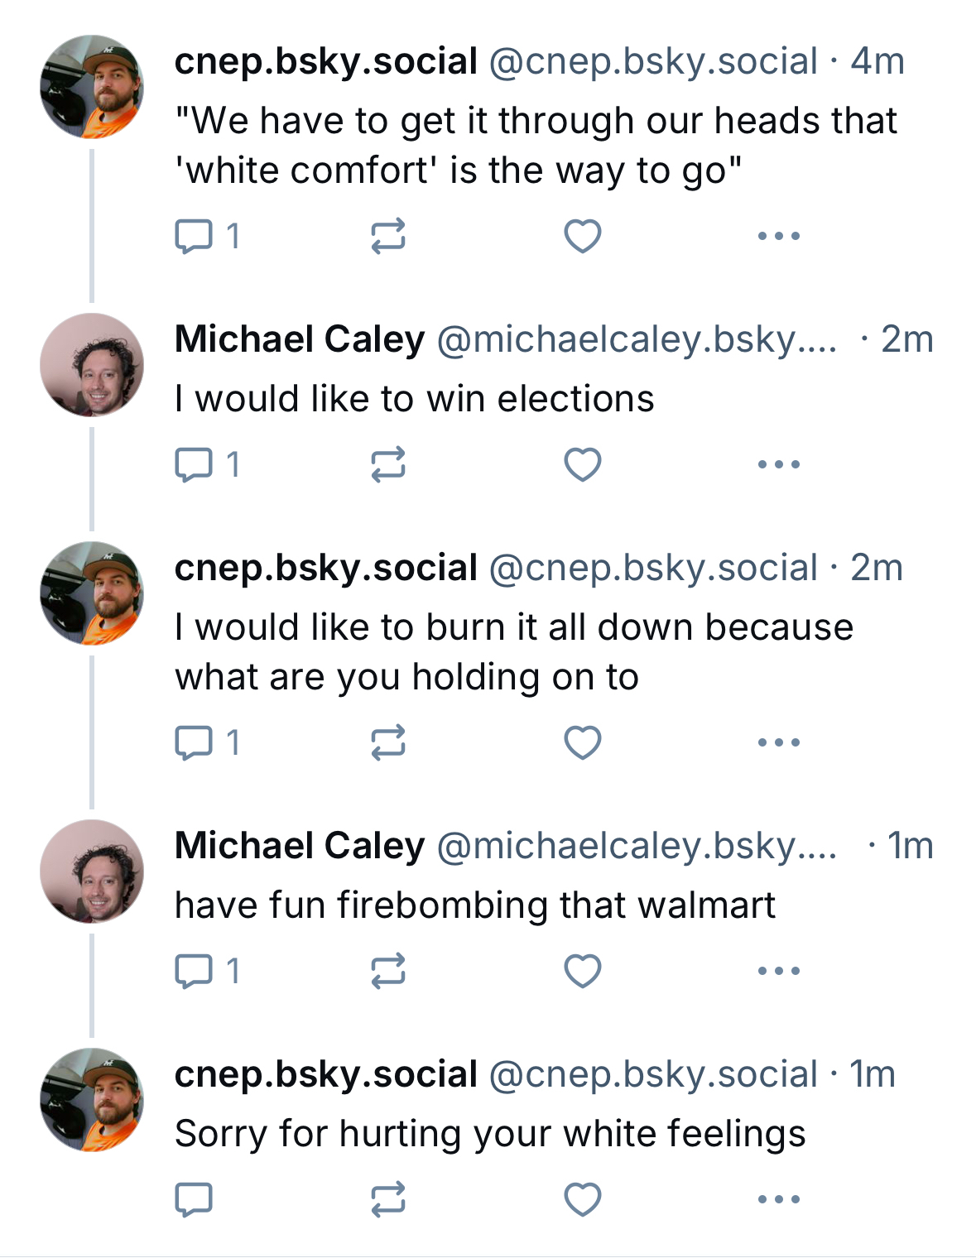Reply to the 'white comfort' post
Image resolution: width=976 pixels, height=1258 pixels.
(x=195, y=237)
